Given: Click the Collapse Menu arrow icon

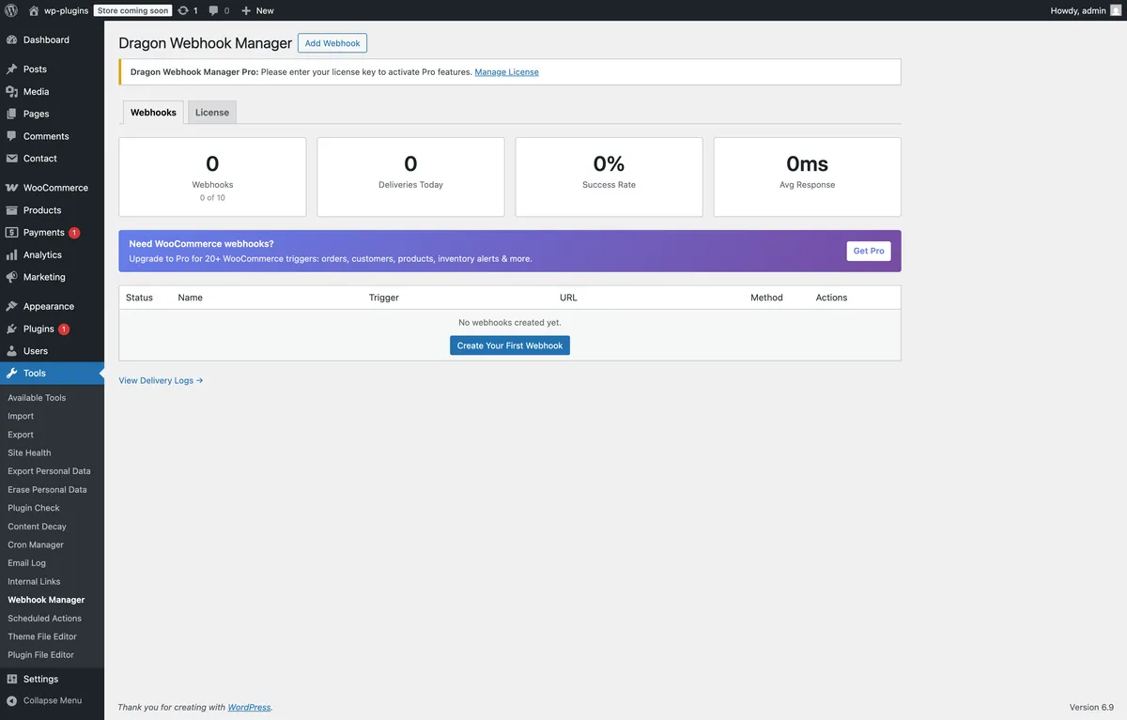Looking at the screenshot, I should click(11, 700).
